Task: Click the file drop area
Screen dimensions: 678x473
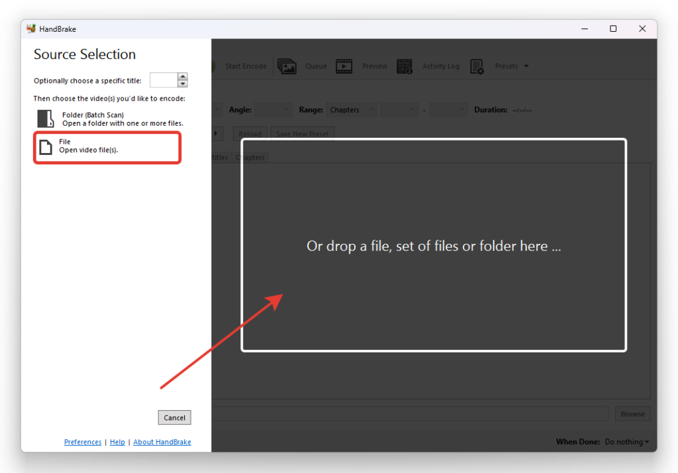Action: coord(434,245)
